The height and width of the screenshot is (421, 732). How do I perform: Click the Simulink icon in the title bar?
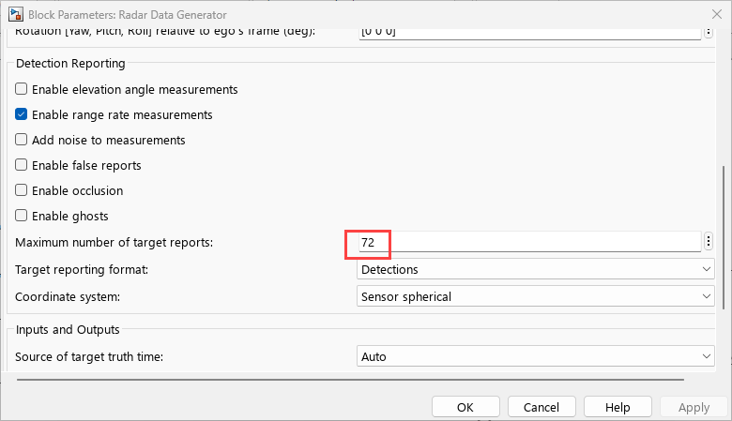coord(14,15)
